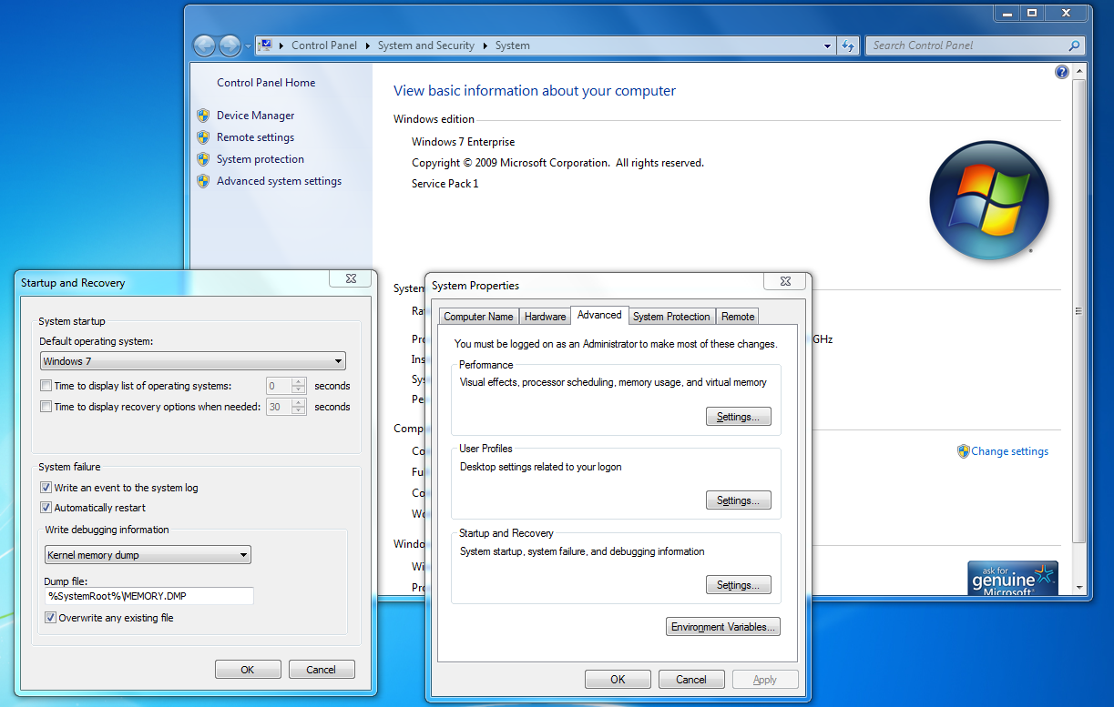Open Startup and Recovery Settings button
This screenshot has height=707, width=1114.
click(739, 585)
